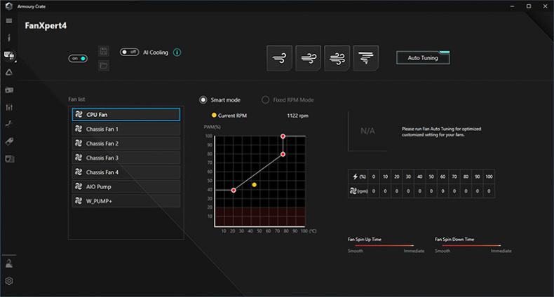554x297 pixels.
Task: Click the load profile folder icon
Action: pyautogui.click(x=104, y=66)
